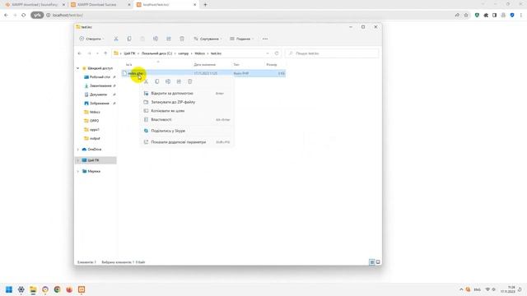Image resolution: width=527 pixels, height=296 pixels.
Task: Bookmark page with star icon
Action: (x=466, y=15)
